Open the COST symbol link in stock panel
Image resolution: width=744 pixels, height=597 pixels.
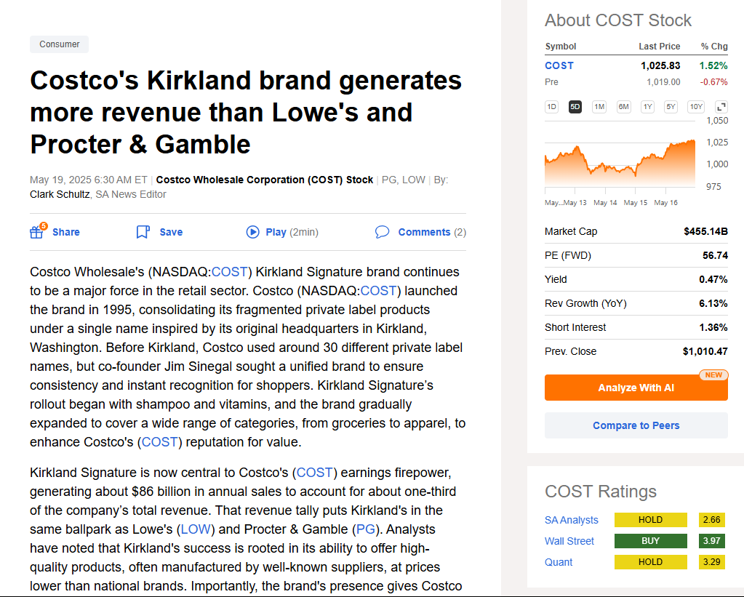coord(559,65)
